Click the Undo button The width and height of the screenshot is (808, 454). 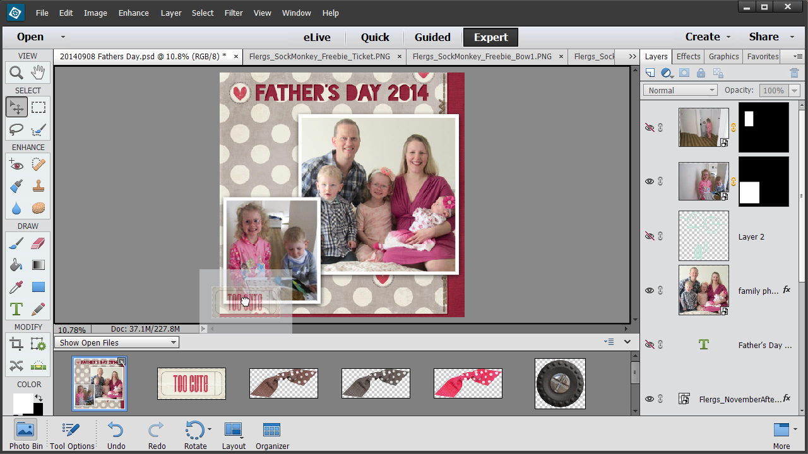click(x=116, y=436)
